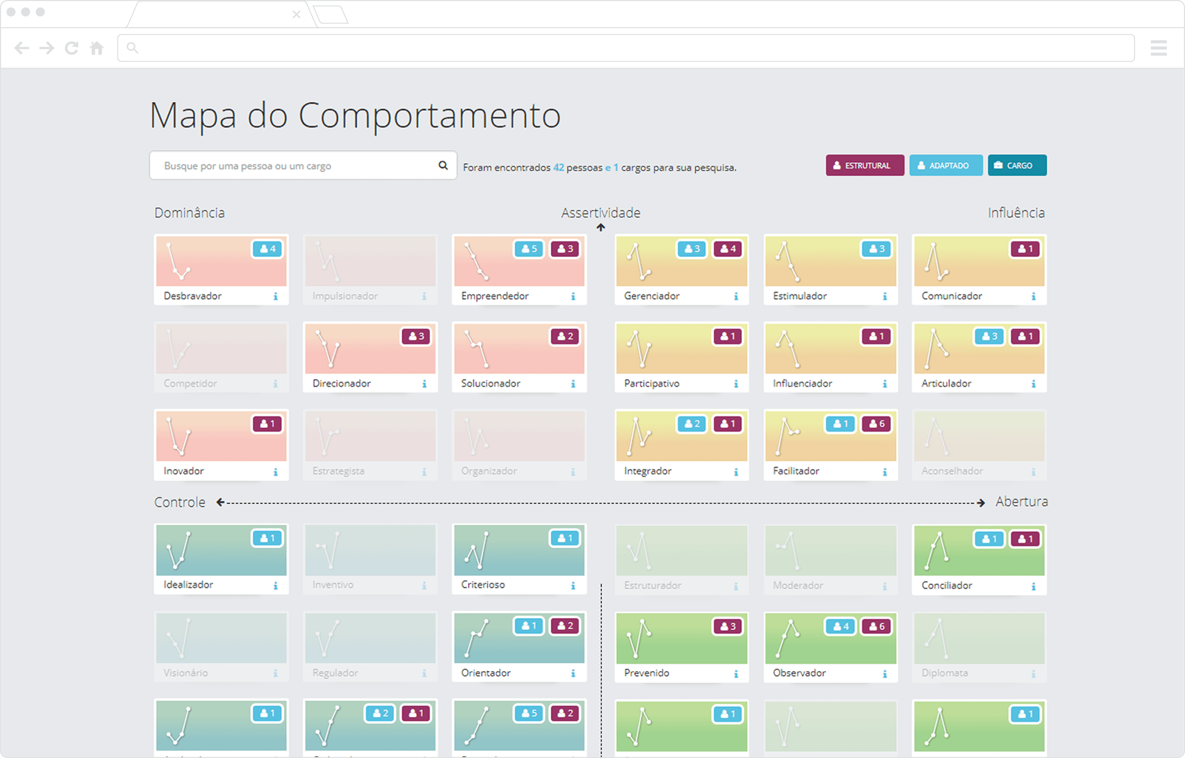Image resolution: width=1185 pixels, height=758 pixels.
Task: Select the faded Competidor card
Action: point(221,357)
